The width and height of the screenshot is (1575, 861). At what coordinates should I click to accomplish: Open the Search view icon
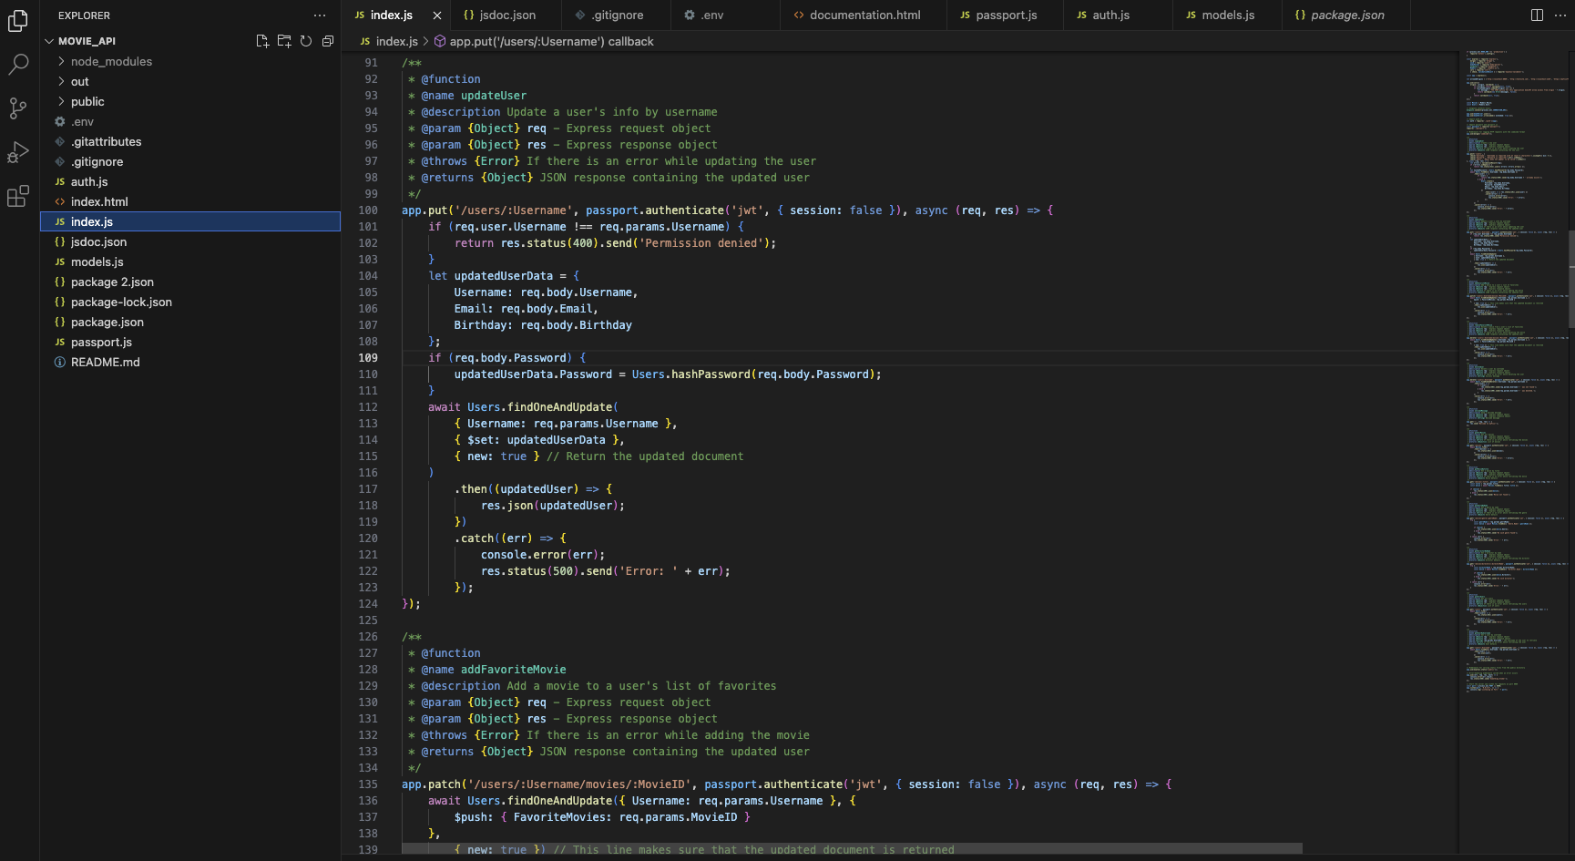pyautogui.click(x=18, y=64)
